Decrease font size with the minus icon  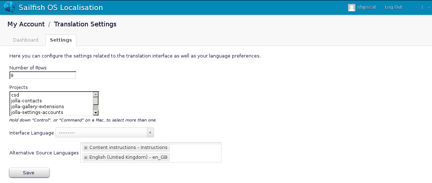(416, 8)
